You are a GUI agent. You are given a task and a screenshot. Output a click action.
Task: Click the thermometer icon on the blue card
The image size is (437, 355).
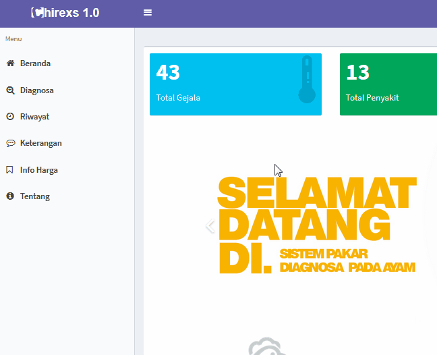tap(307, 80)
